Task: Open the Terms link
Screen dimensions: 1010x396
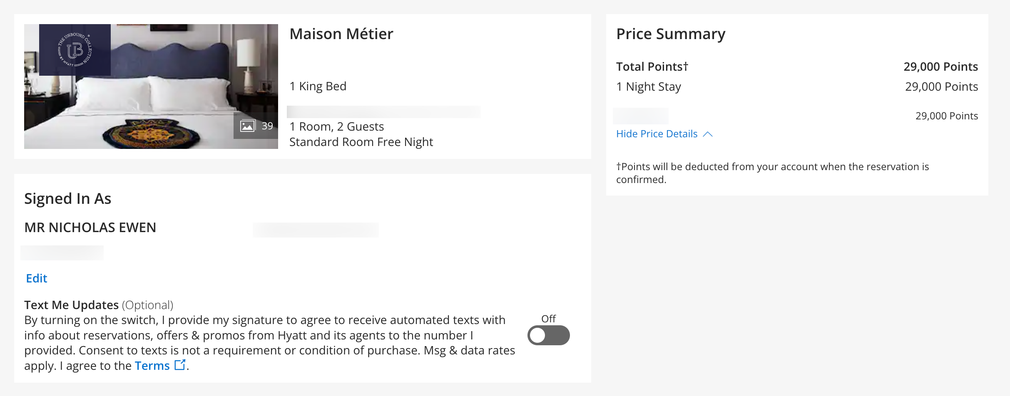Action: (x=152, y=365)
